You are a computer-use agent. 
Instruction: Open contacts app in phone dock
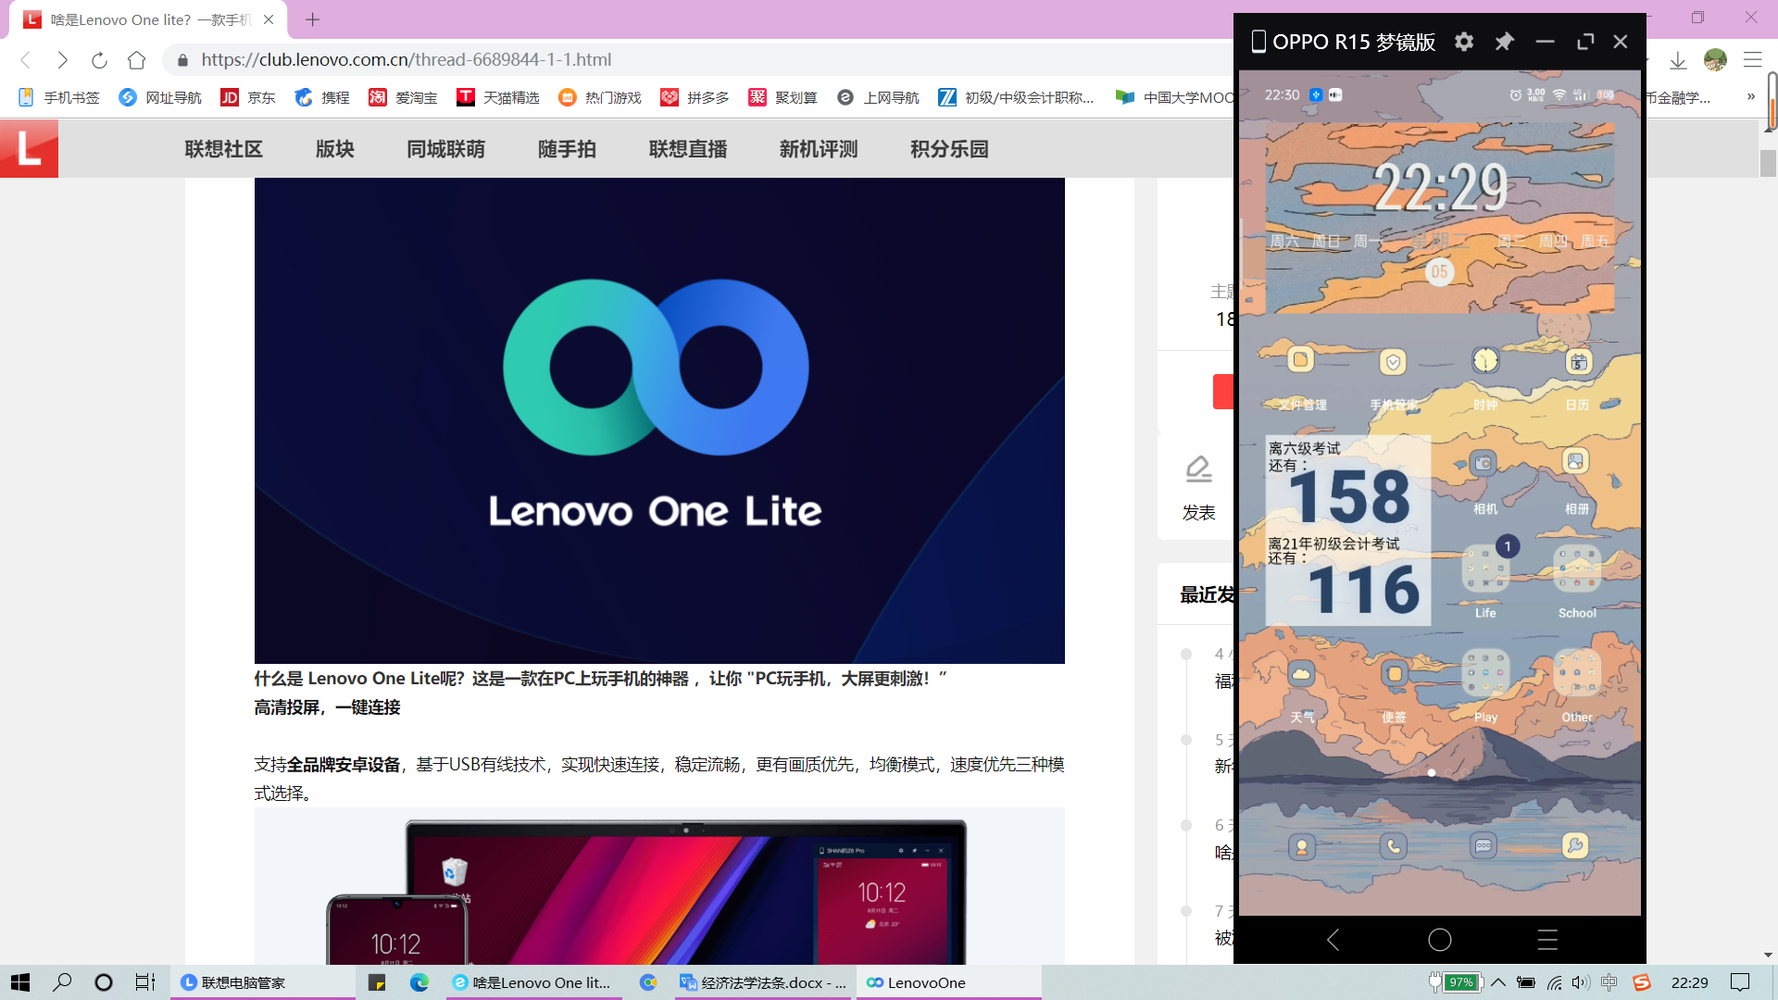click(1301, 846)
